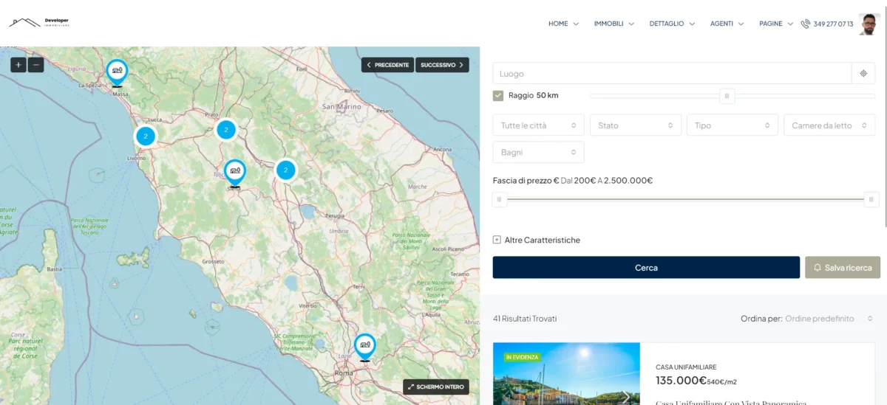Open the listing photo with In Evidenza badge

click(566, 373)
